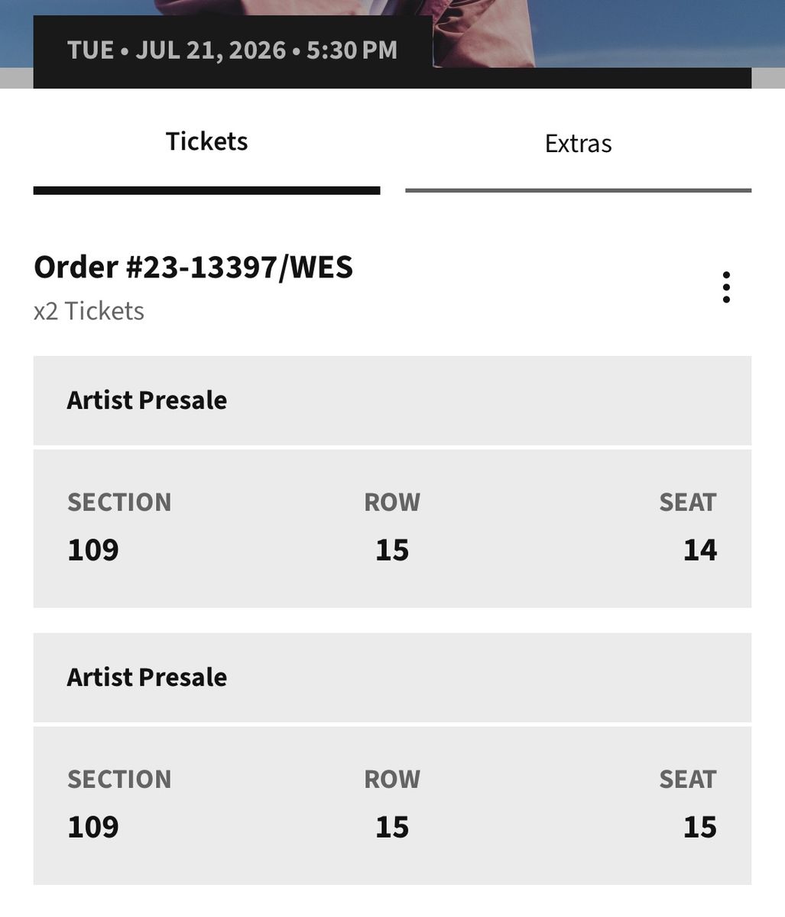
Task: Tap the ROW label on the first ticket
Action: coord(392,502)
